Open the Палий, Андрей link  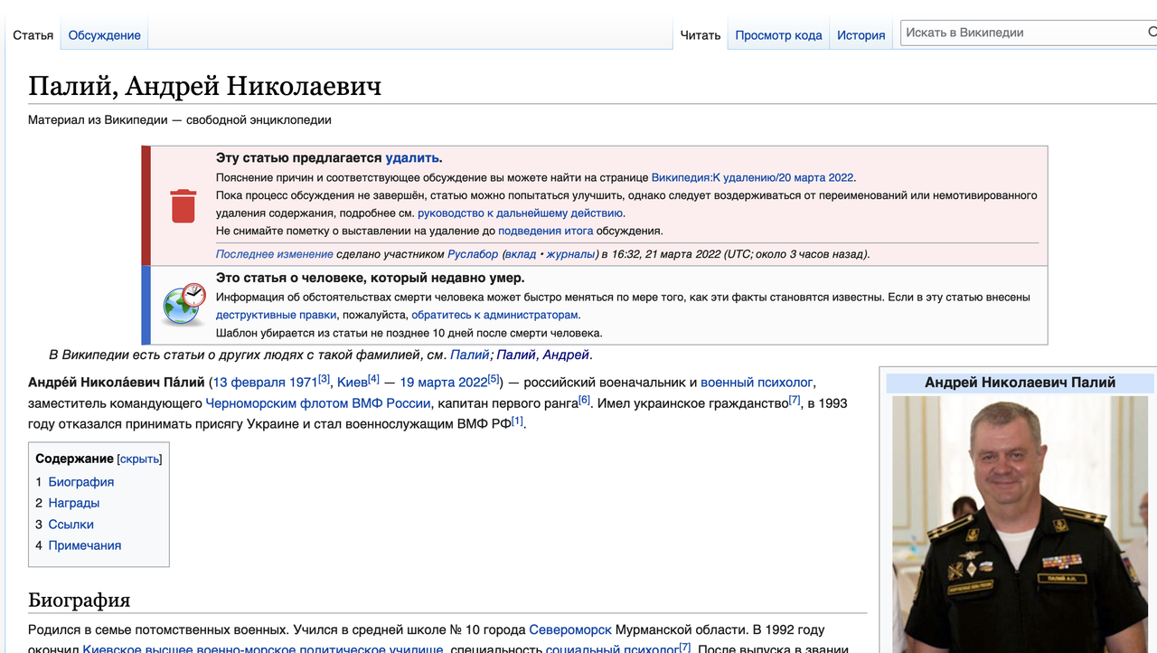[x=543, y=355]
